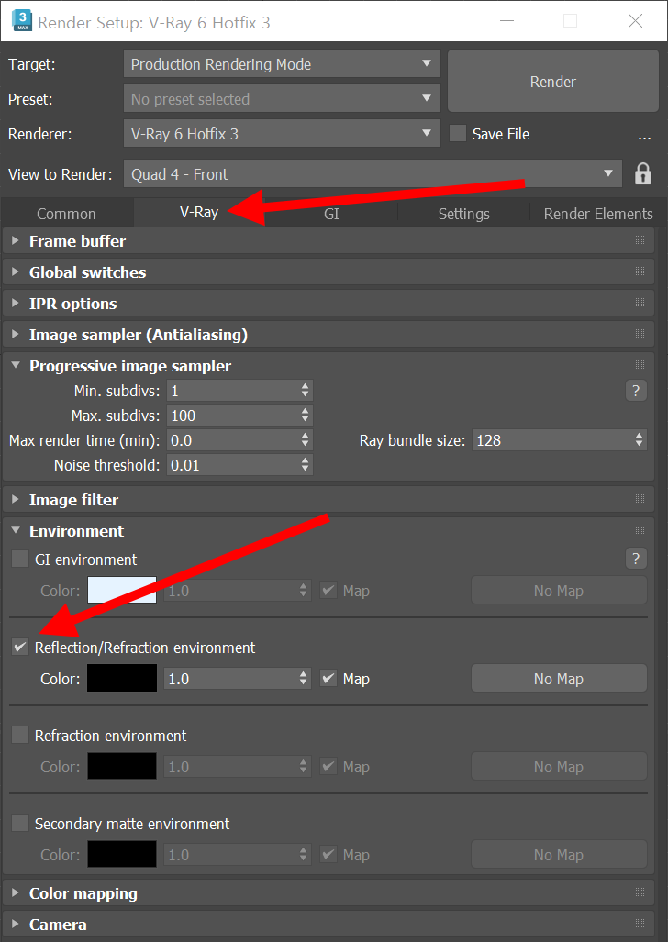Click the Max. subdivs value field
The width and height of the screenshot is (668, 942).
pyautogui.click(x=232, y=416)
